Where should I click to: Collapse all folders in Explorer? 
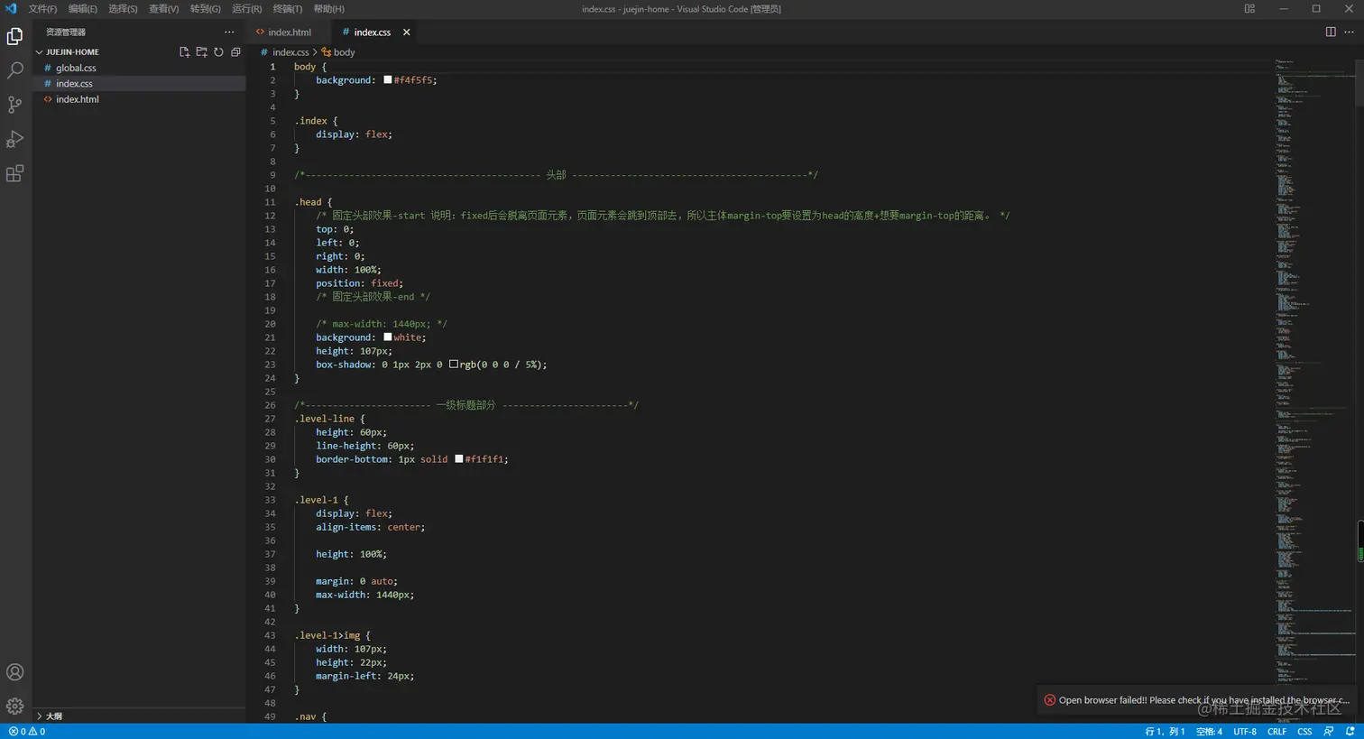tap(235, 52)
